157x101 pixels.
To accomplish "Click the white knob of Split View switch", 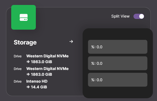I will 141,16.
